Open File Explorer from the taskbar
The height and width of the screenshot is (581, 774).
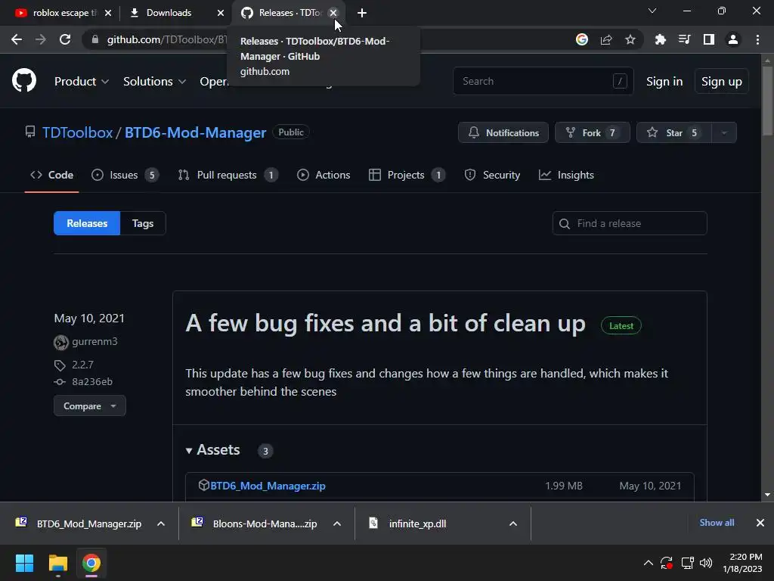coord(57,563)
